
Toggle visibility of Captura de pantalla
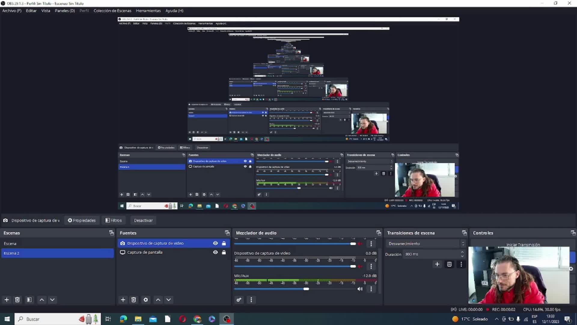215,252
